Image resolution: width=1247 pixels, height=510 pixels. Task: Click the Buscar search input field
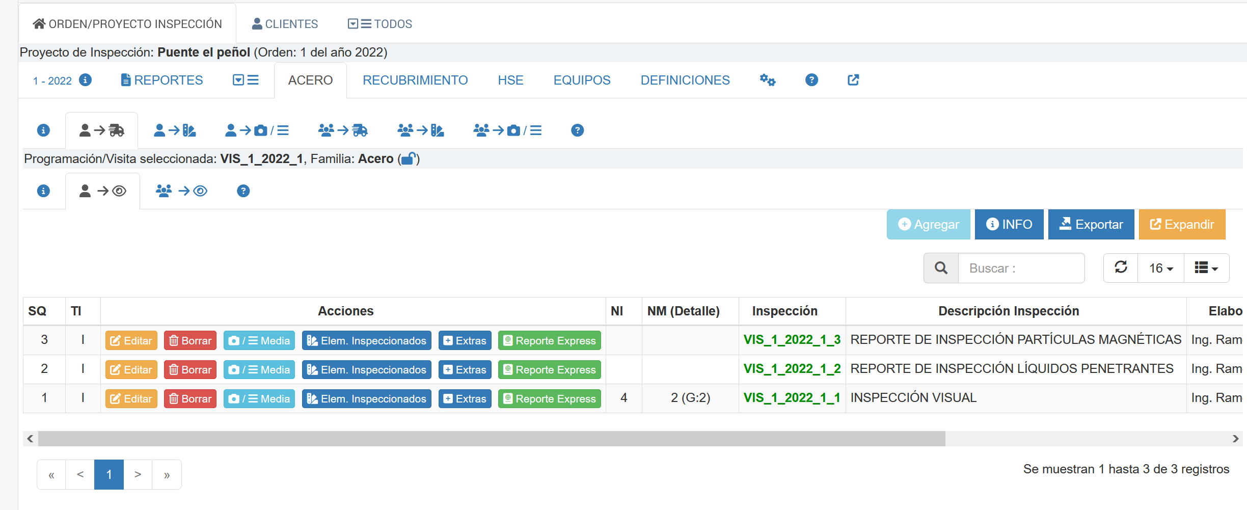coord(1021,268)
